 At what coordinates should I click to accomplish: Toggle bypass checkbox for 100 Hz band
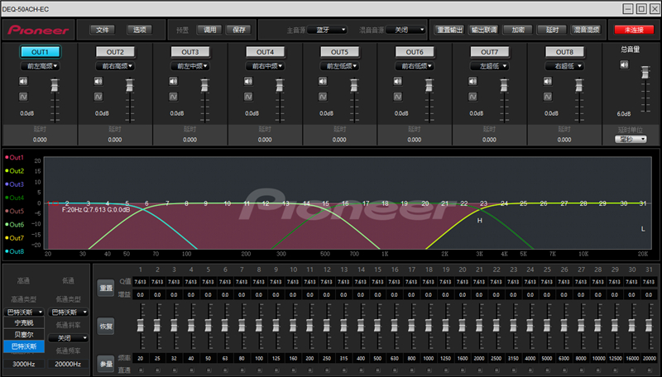tap(259, 370)
